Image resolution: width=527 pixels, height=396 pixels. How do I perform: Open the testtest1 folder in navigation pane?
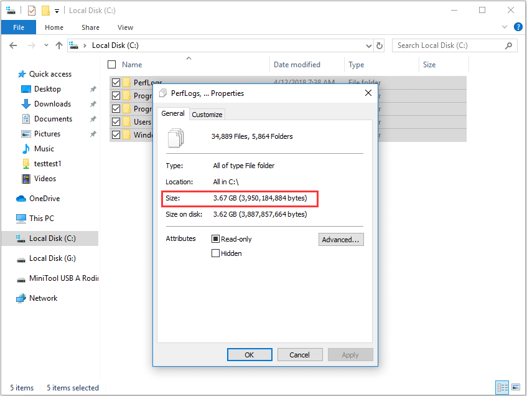click(47, 164)
